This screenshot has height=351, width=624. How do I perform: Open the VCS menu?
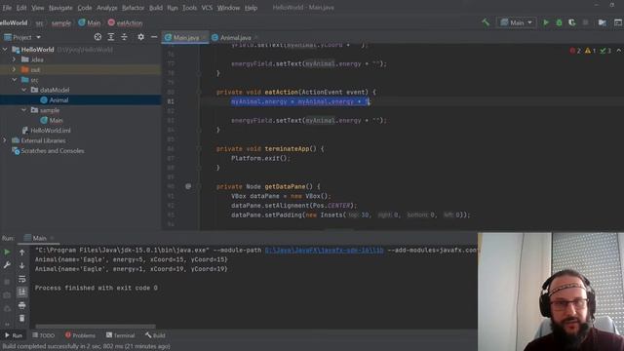207,8
